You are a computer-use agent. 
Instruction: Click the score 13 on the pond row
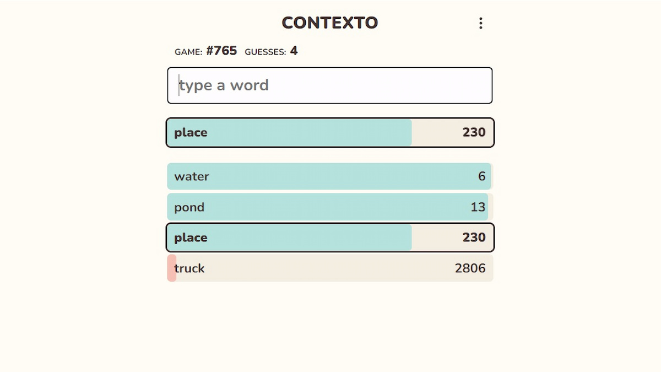point(478,207)
